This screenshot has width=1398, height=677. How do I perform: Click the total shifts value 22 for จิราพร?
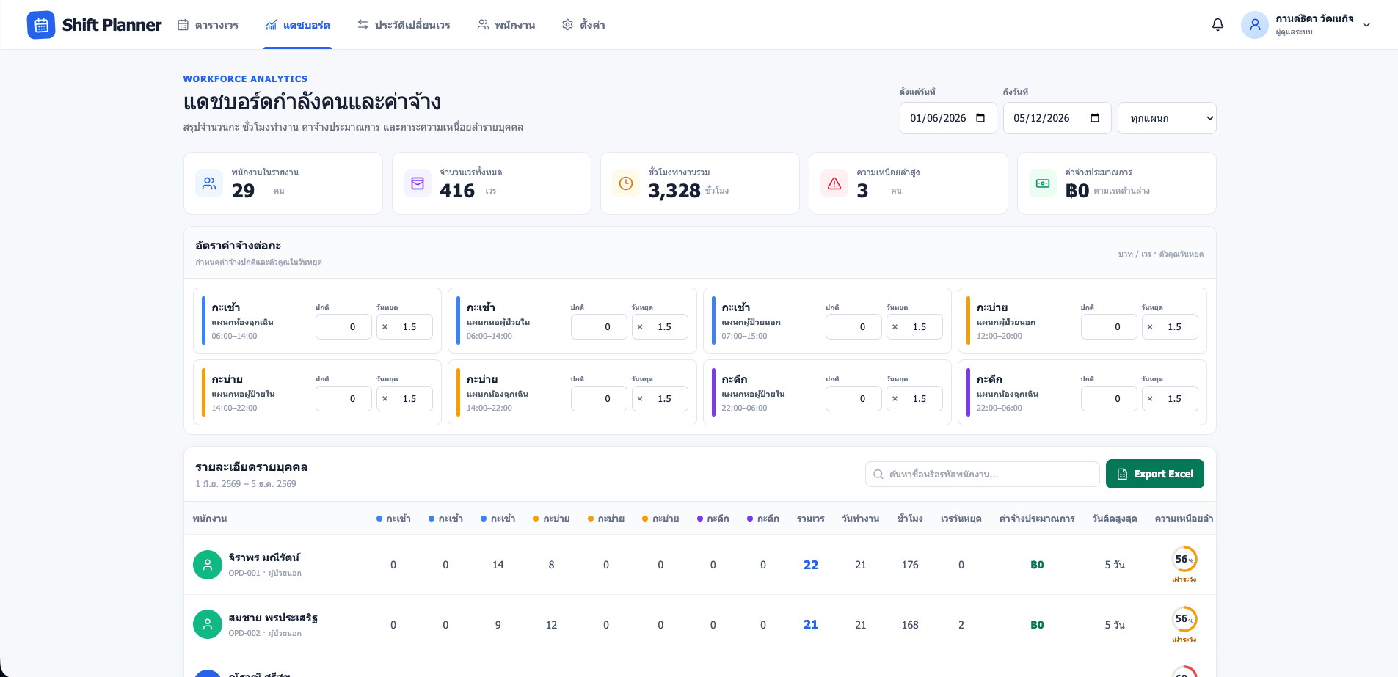click(x=811, y=565)
